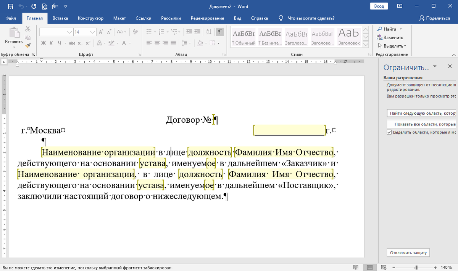
Task: Decrease paragraph indent
Action: tap(189, 32)
